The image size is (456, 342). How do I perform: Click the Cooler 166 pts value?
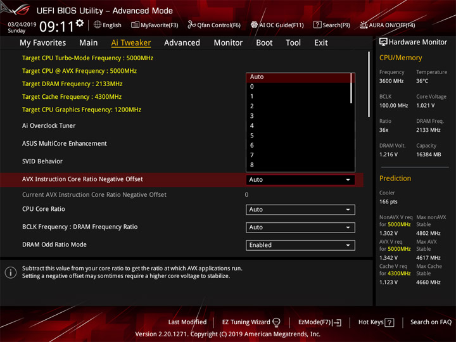click(x=388, y=202)
